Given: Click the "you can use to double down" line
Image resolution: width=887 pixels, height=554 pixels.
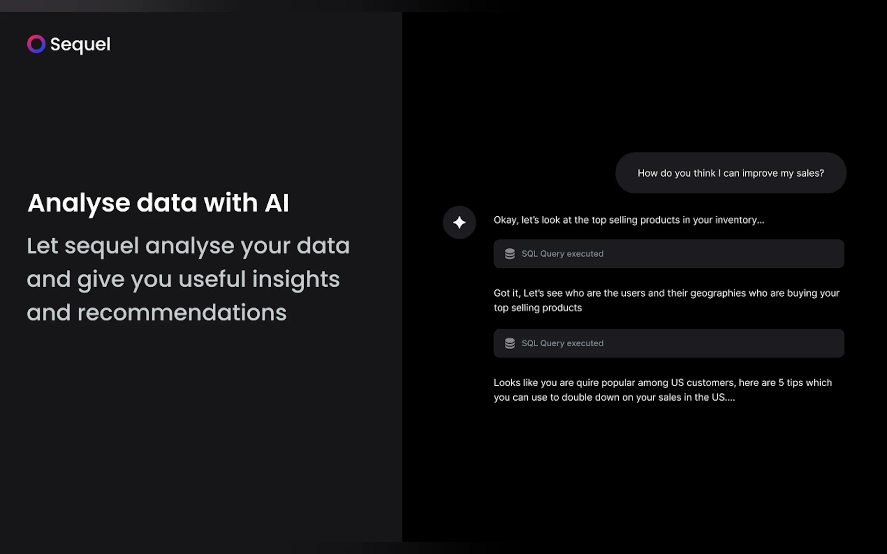Looking at the screenshot, I should tap(614, 397).
